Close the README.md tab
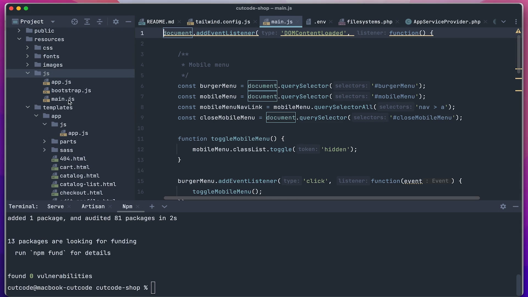 click(180, 22)
